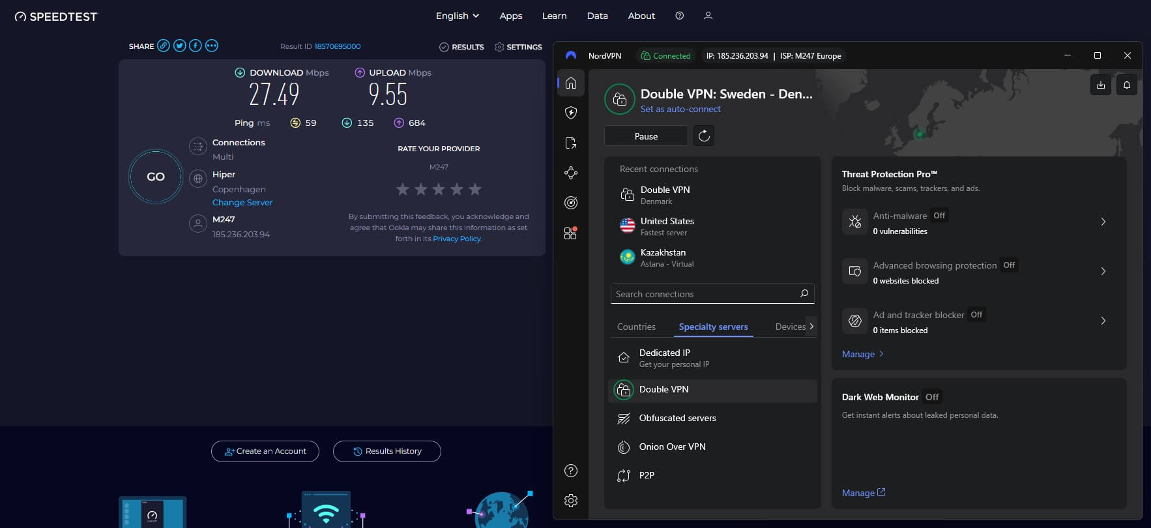This screenshot has height=528, width=1151.
Task: Open Data menu on Speedtest
Action: coord(597,16)
